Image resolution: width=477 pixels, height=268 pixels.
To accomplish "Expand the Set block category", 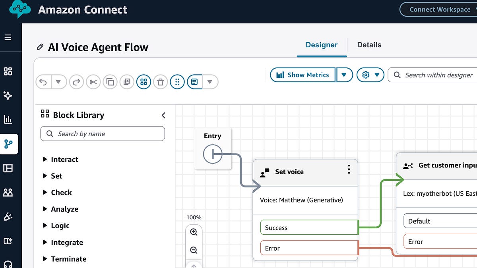I will (52, 176).
